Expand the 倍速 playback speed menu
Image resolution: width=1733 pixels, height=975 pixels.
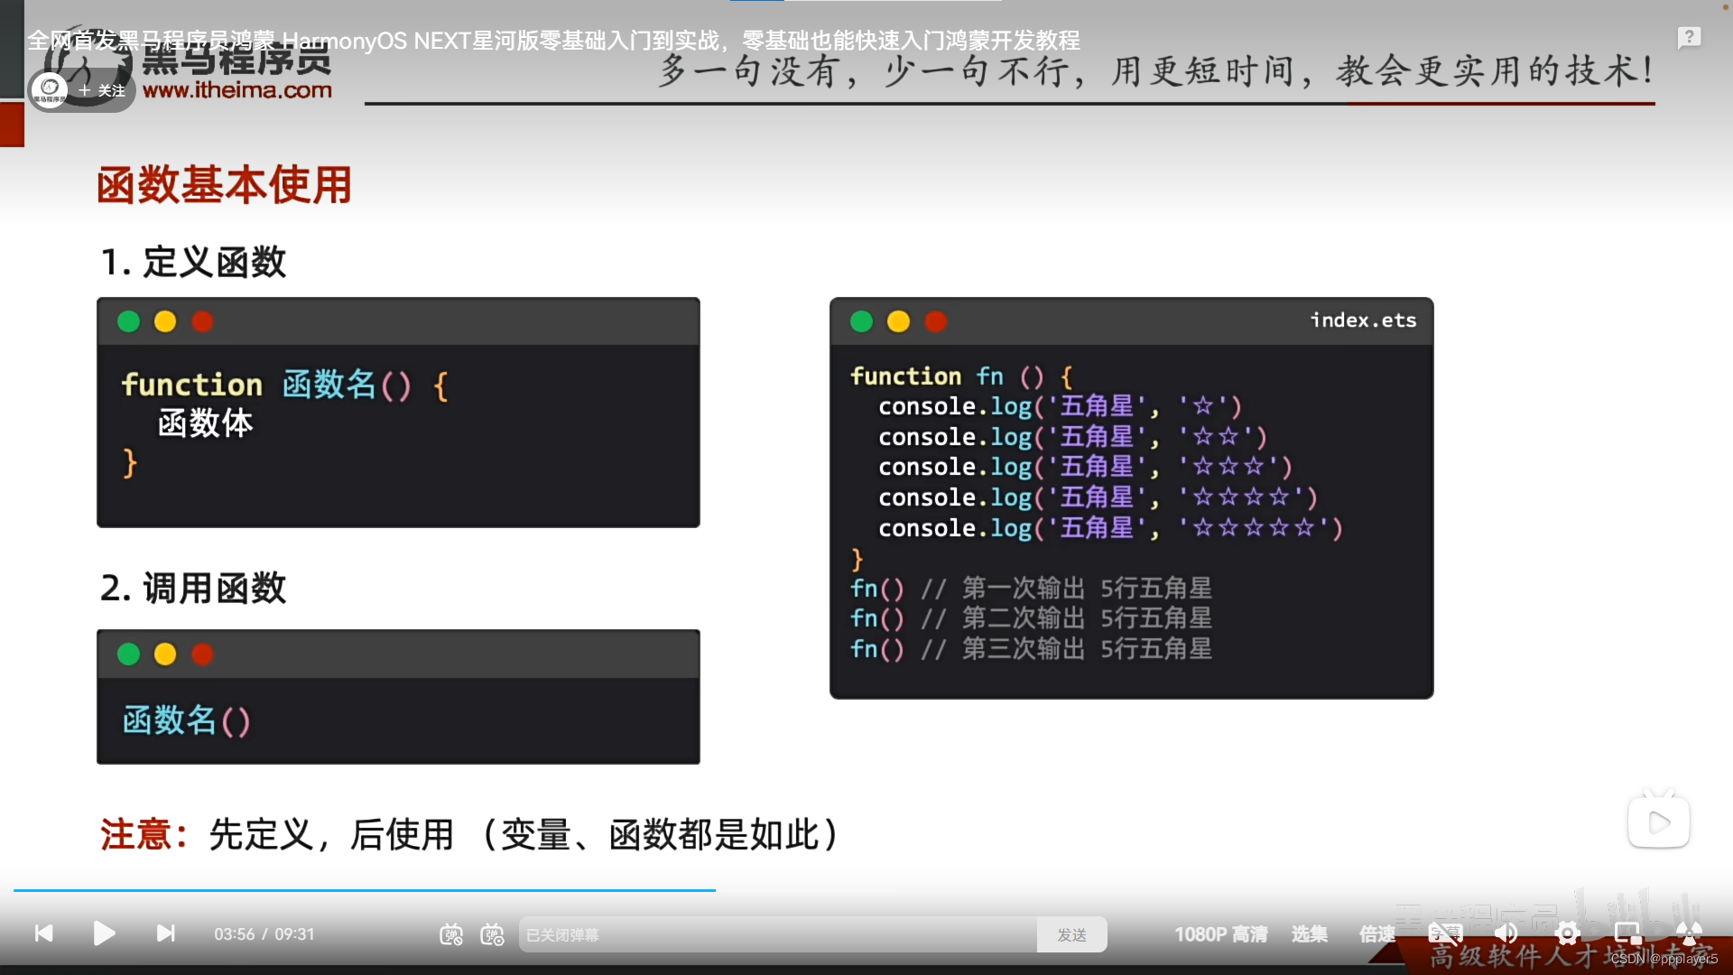(x=1376, y=934)
